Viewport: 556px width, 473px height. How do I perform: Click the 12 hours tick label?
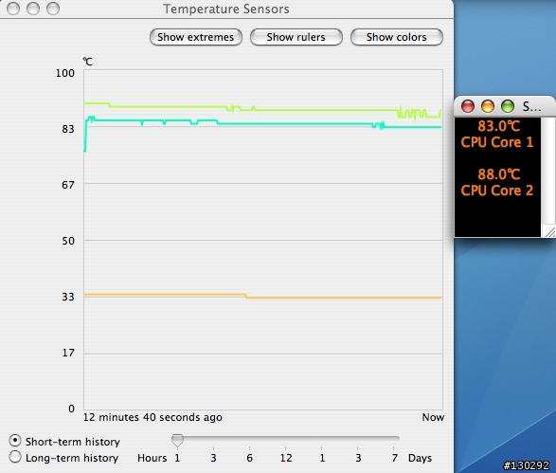click(x=286, y=458)
